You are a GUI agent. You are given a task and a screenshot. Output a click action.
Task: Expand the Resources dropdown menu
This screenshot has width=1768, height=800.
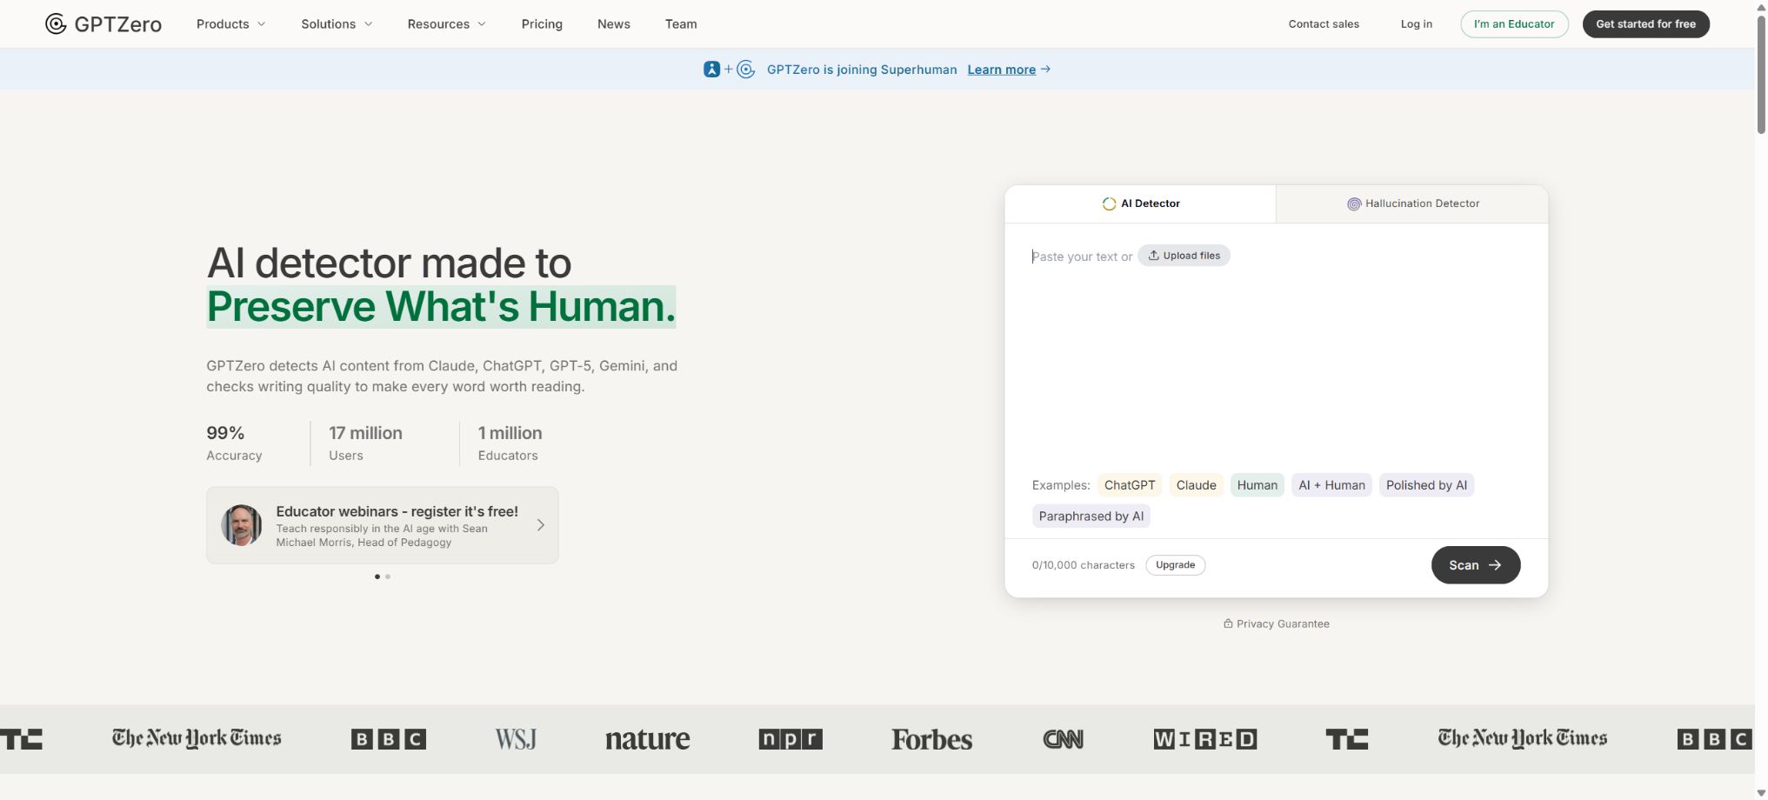447,24
